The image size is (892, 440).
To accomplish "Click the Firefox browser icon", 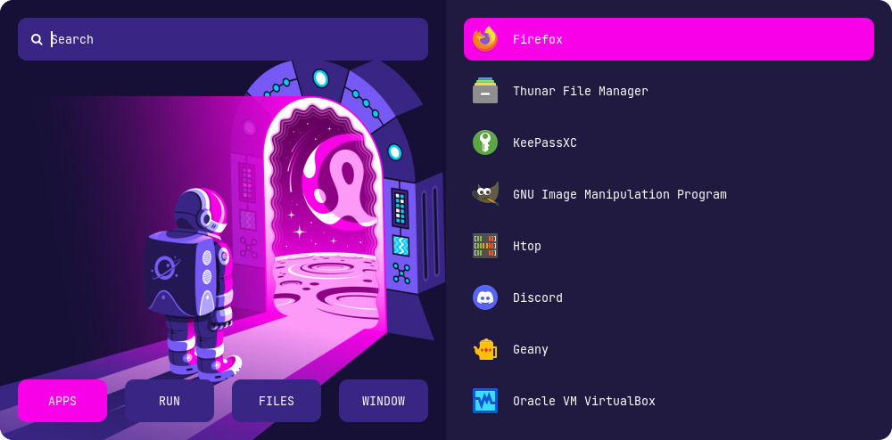I will click(485, 39).
